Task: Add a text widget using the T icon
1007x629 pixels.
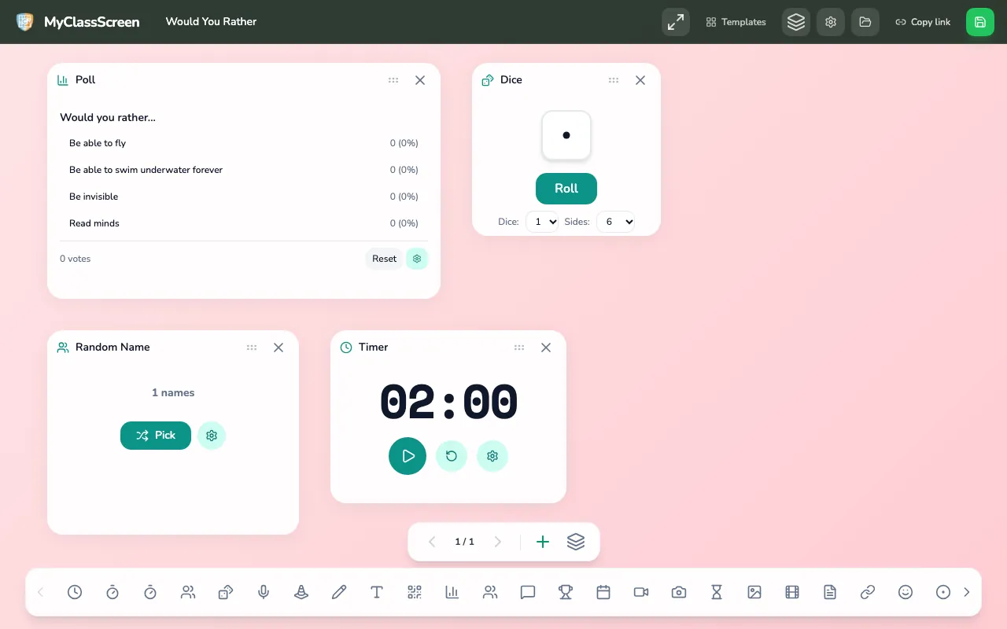Action: point(377,592)
